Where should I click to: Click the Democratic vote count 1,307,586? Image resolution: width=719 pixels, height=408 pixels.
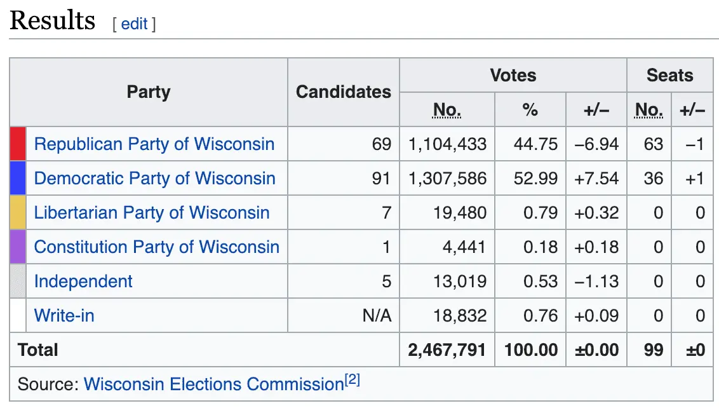point(447,179)
